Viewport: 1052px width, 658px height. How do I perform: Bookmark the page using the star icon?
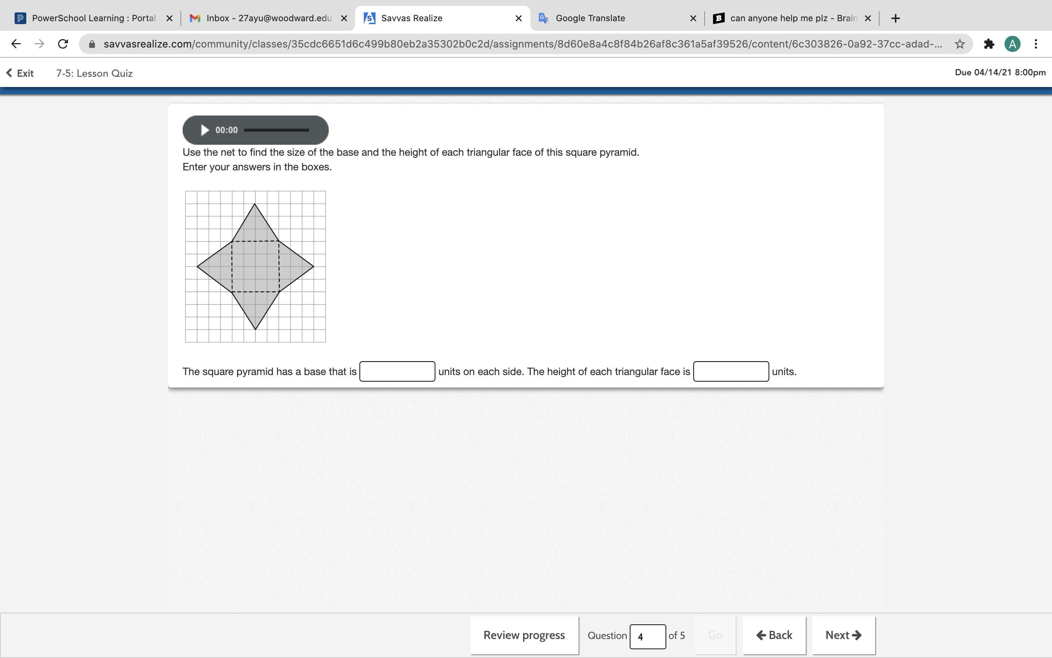coord(960,44)
